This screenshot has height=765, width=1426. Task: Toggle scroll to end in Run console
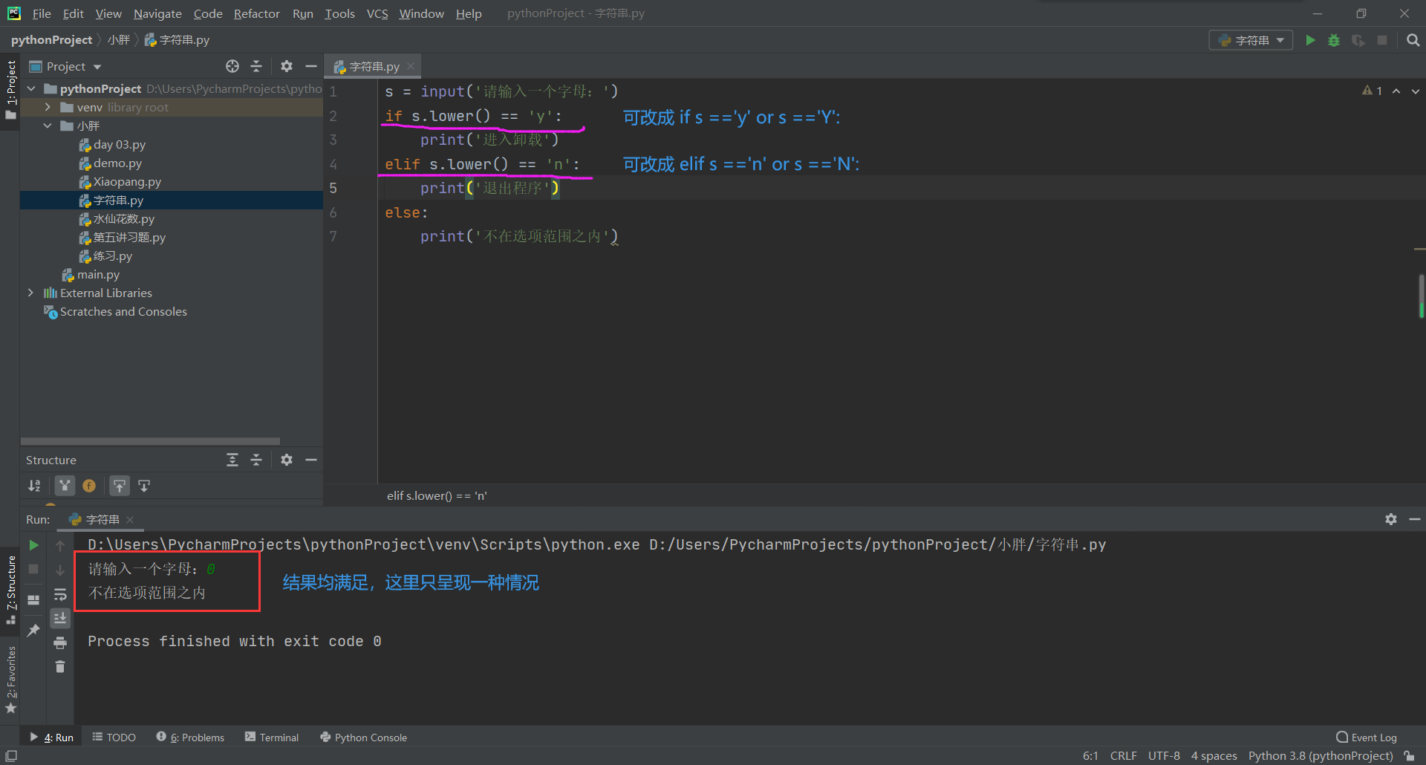click(60, 618)
